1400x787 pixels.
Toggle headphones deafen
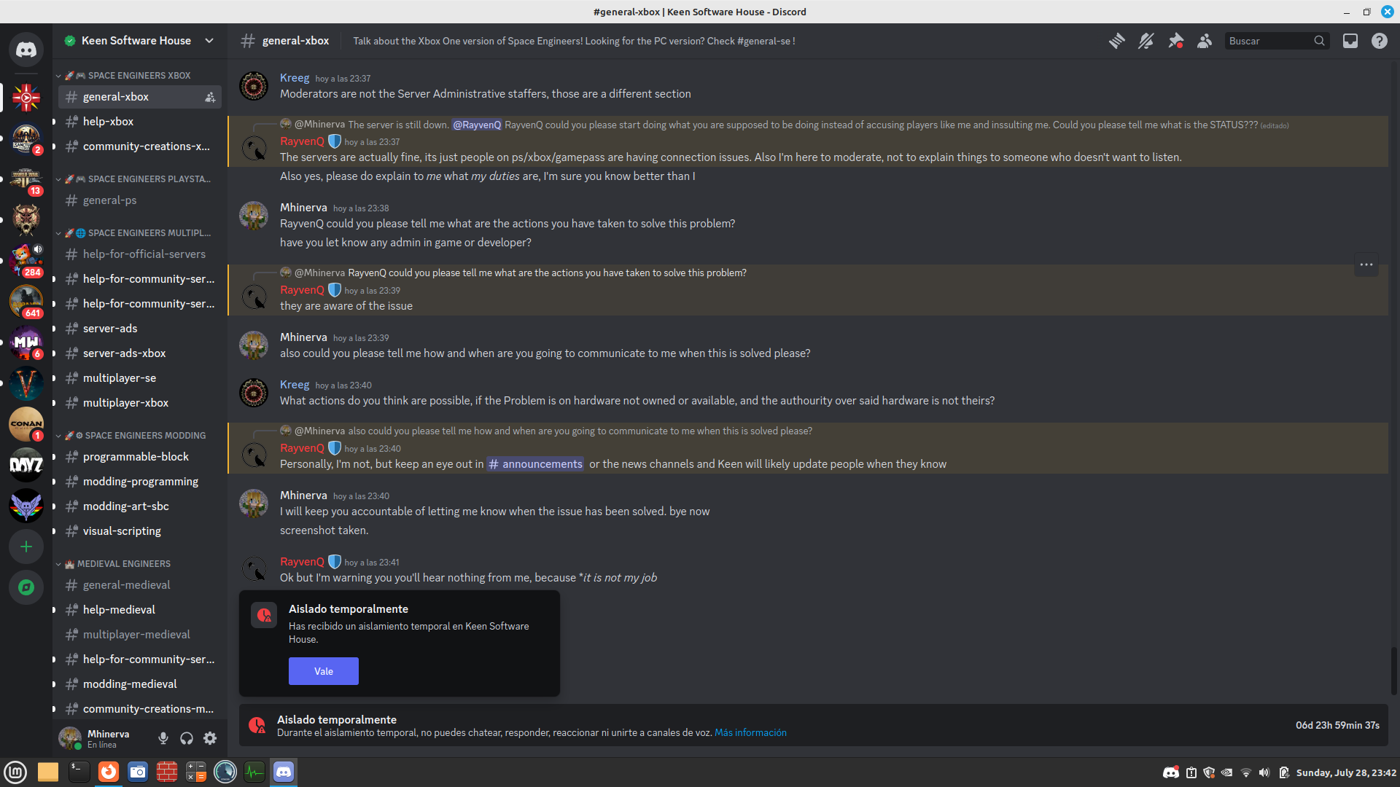187,738
